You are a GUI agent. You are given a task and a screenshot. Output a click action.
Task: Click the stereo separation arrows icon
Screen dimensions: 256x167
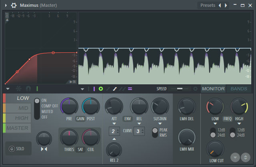click(44, 149)
